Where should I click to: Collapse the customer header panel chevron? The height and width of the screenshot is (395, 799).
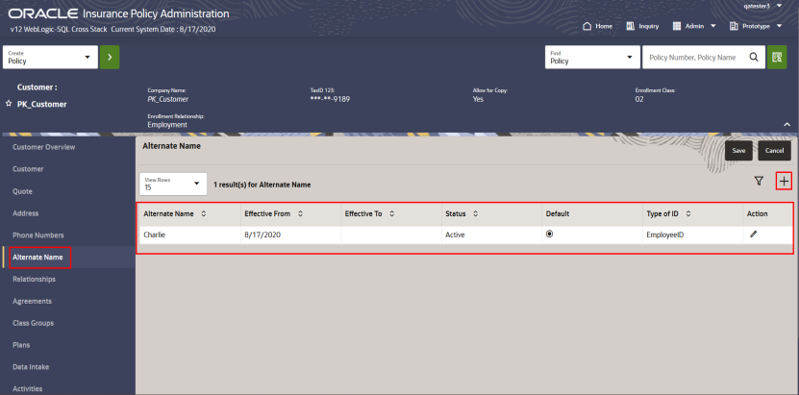[787, 124]
